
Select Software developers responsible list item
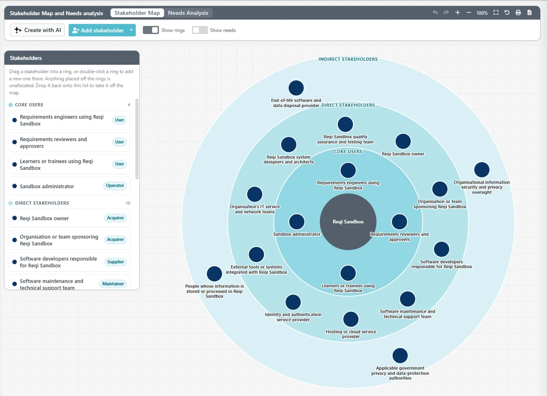[69, 262]
